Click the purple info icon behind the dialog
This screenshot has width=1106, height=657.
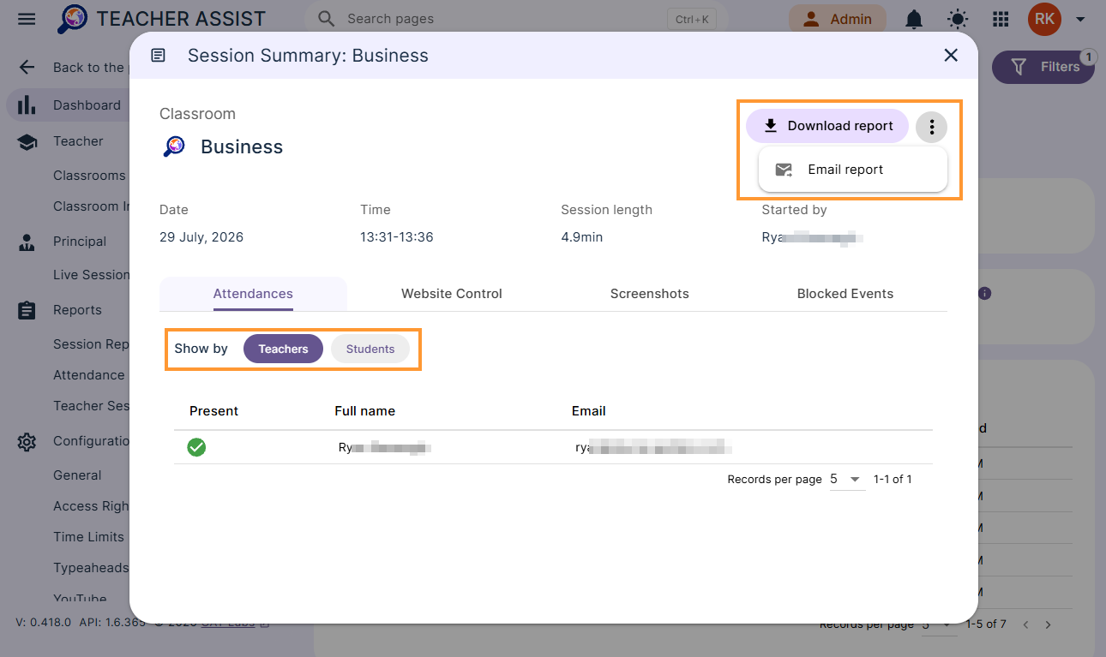[984, 293]
